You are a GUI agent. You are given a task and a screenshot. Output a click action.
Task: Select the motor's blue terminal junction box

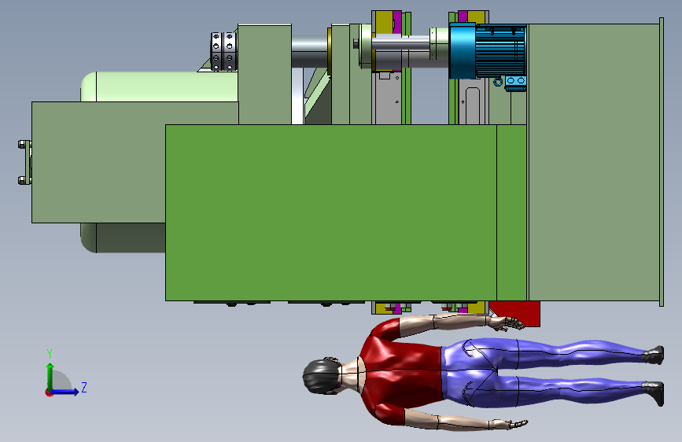[515, 83]
